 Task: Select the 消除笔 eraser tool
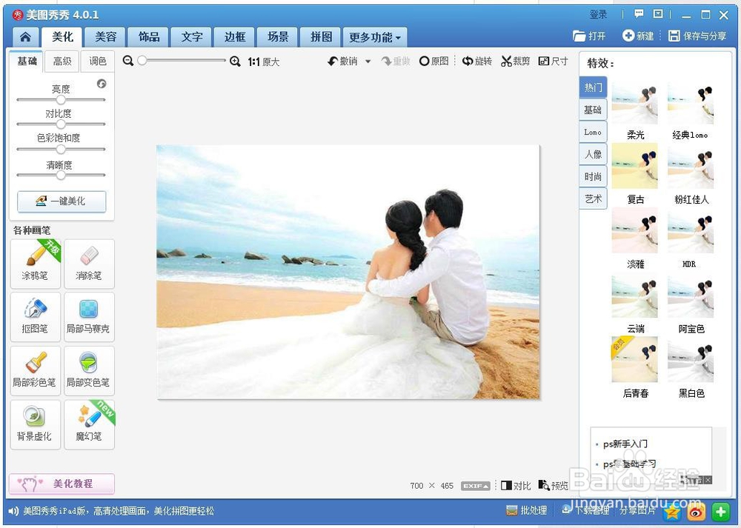coord(89,264)
